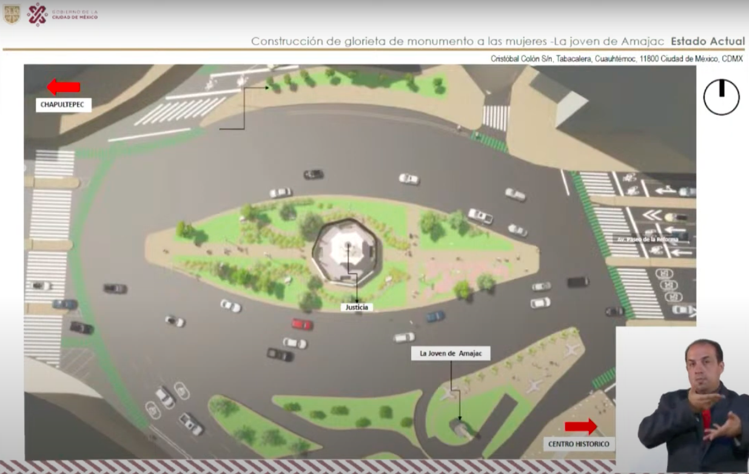Click the red car in the roundabout
Viewport: 749px width, 474px height.
(301, 324)
